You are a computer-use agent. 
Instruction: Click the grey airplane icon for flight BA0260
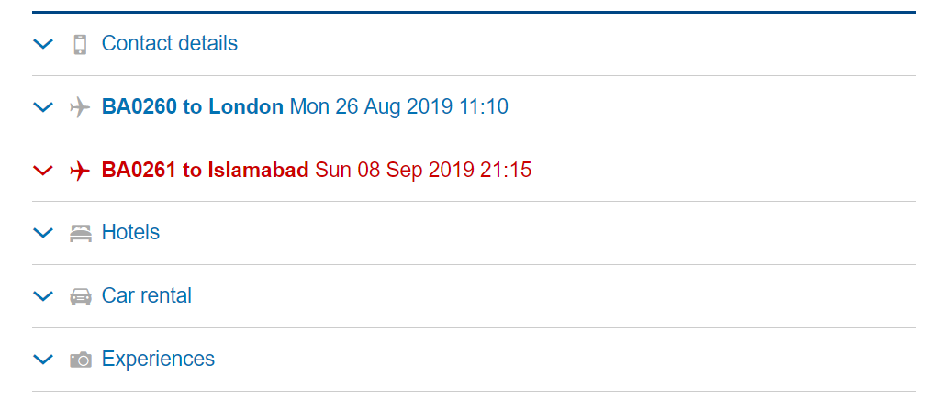click(x=80, y=107)
